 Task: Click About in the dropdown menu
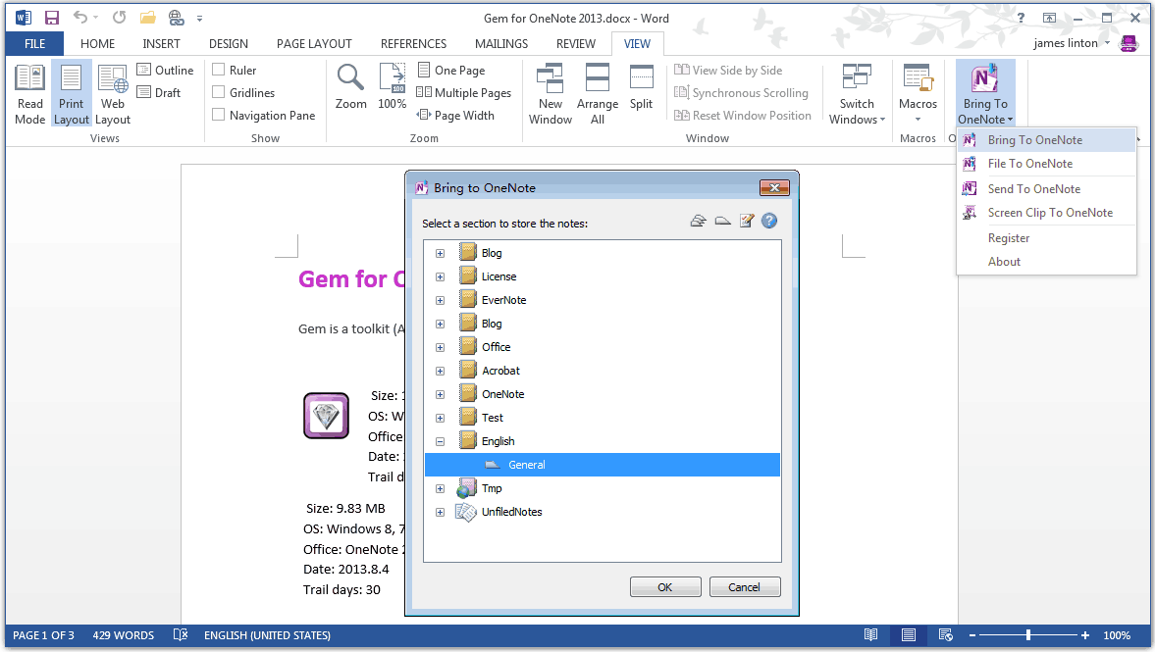[x=1046, y=261]
